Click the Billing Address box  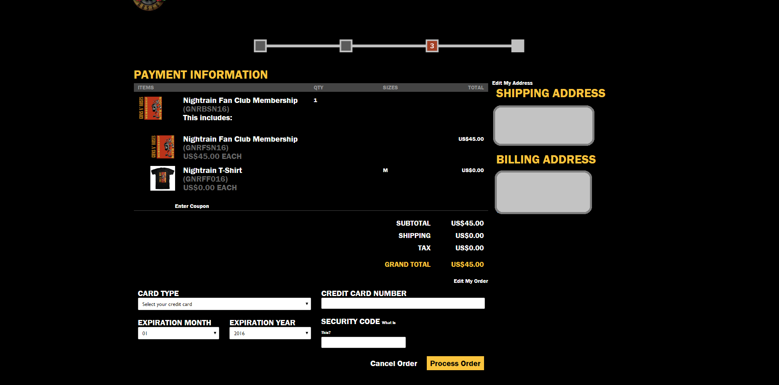tap(543, 192)
